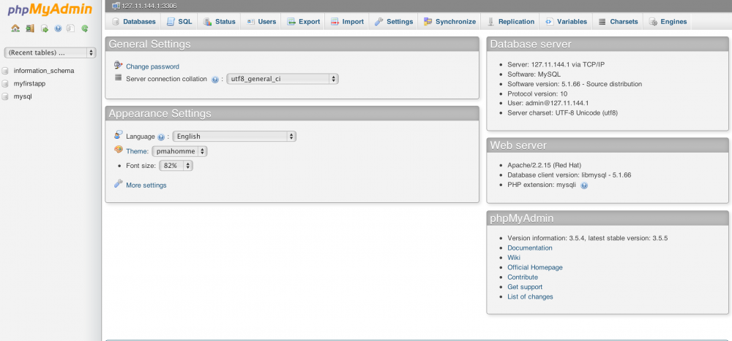The image size is (732, 341).
Task: Click the green reload navigation icon
Action: coord(85,29)
